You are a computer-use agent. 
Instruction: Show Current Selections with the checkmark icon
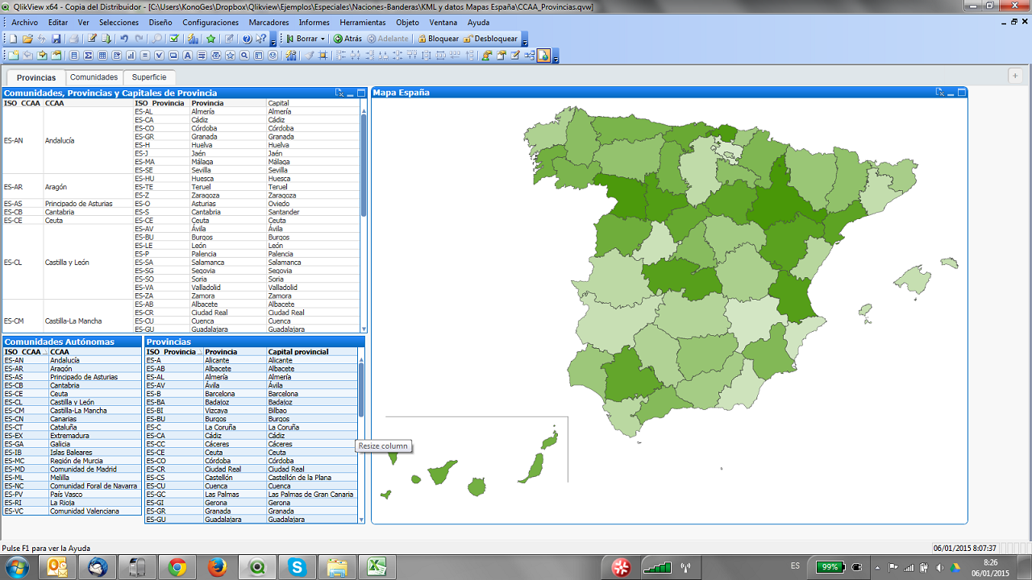click(x=174, y=39)
